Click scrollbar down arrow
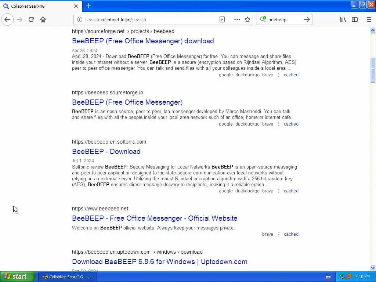The image size is (376, 282). click(x=373, y=268)
